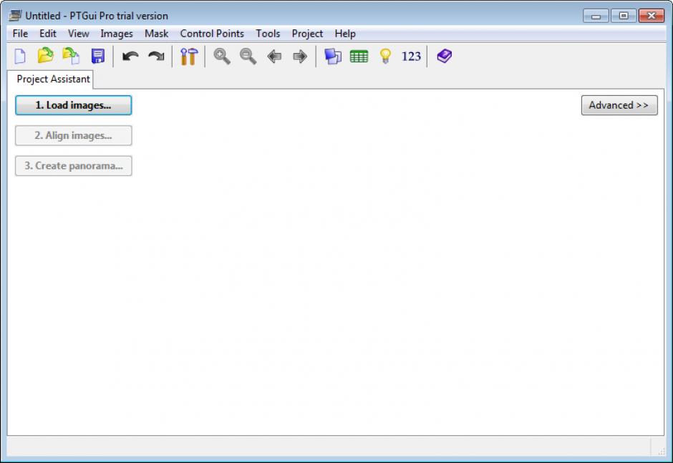Click the zoom in magnifier icon
Screen dimensions: 673x463
(222, 57)
